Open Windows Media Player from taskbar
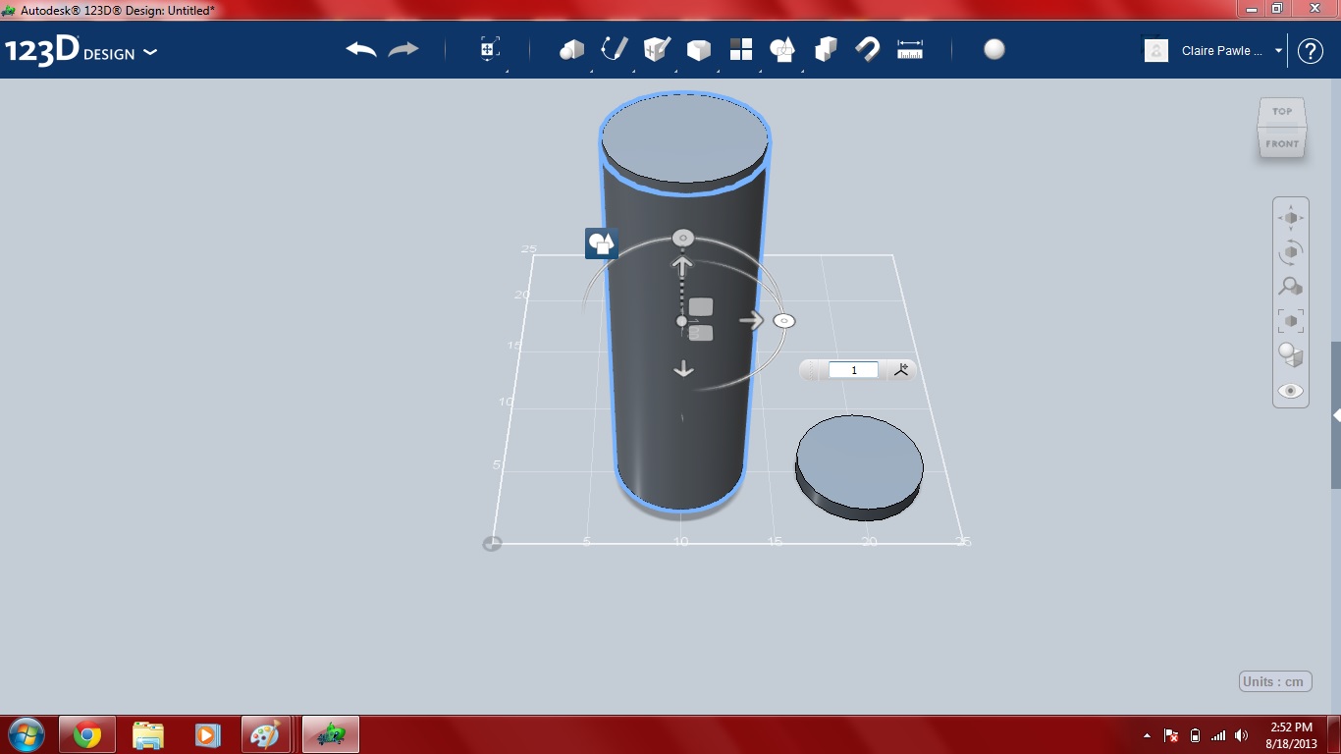 [207, 734]
